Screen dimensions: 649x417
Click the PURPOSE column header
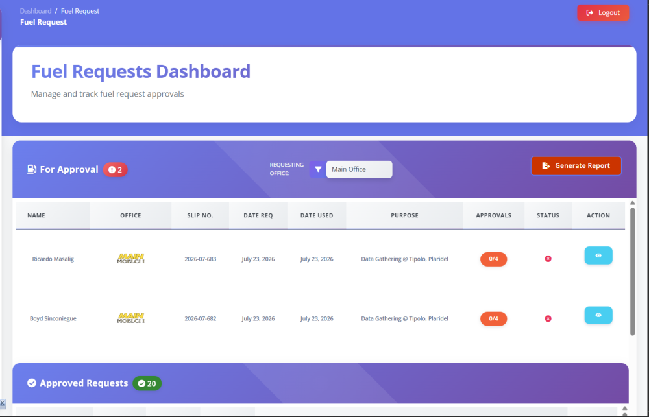pyautogui.click(x=404, y=215)
